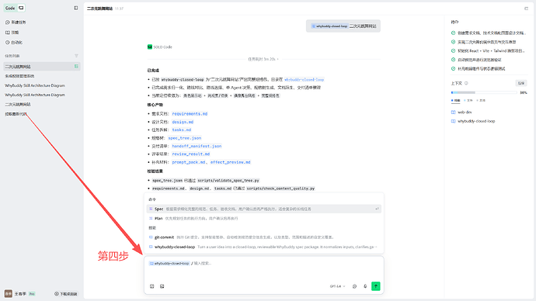The width and height of the screenshot is (536, 301).
Task: Click the SOLO Code green logo icon
Action: coord(149,47)
